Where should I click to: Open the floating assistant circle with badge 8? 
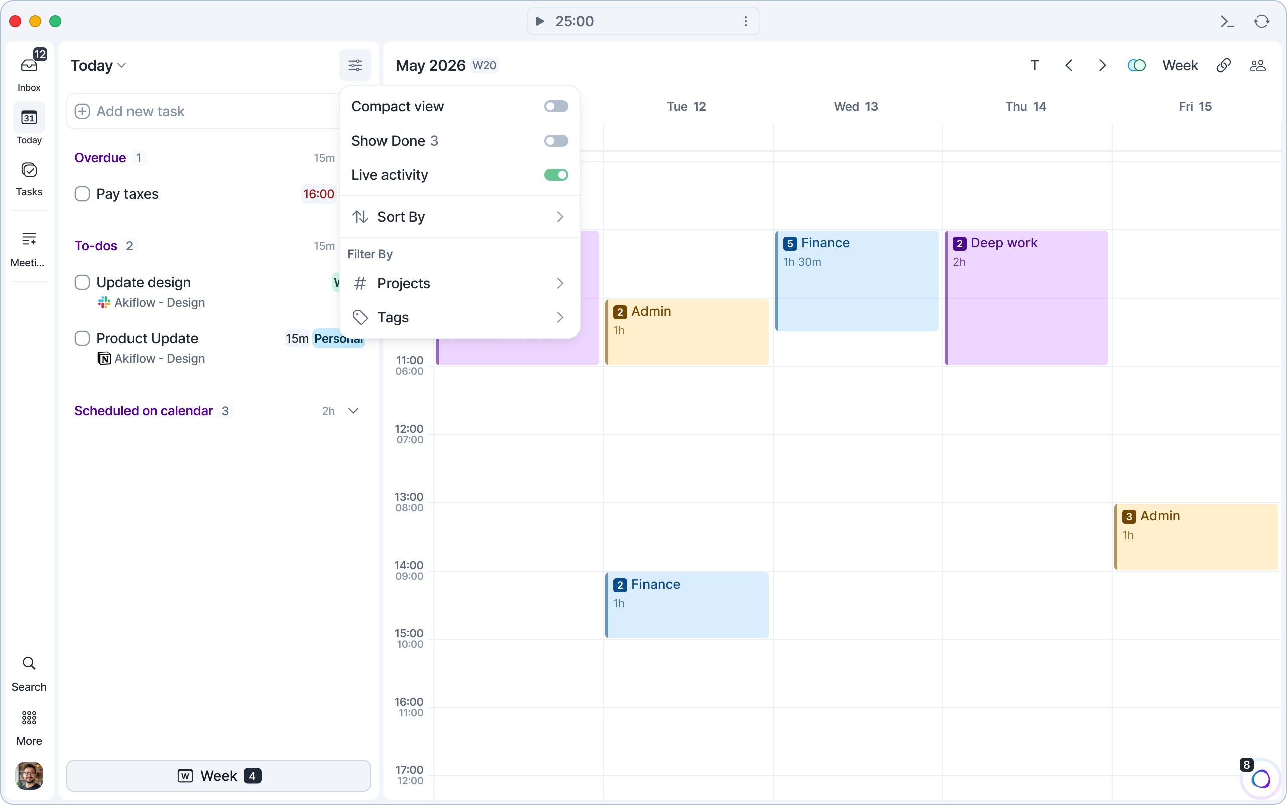pyautogui.click(x=1260, y=778)
